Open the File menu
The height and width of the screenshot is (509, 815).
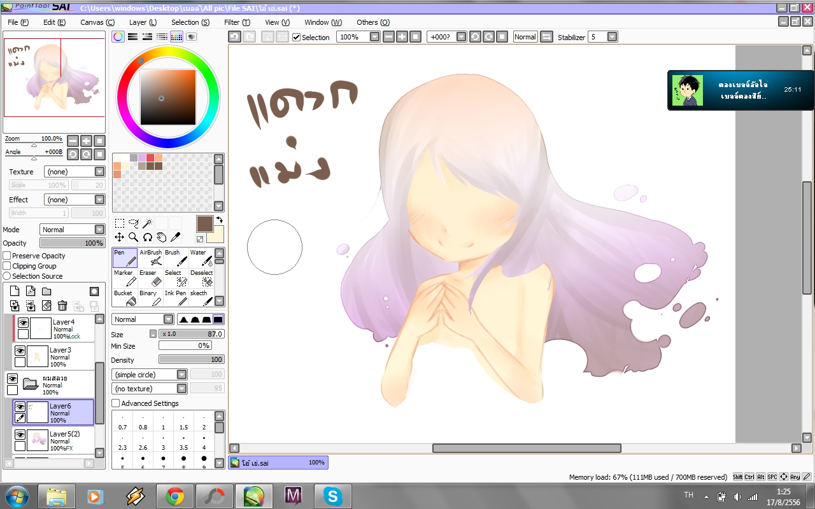pos(18,22)
